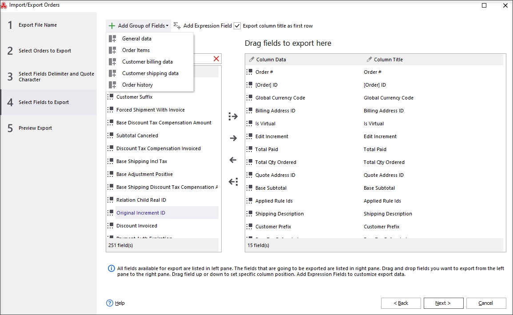Go to step 4 Select Fields to Export
The height and width of the screenshot is (315, 513).
[x=48, y=102]
